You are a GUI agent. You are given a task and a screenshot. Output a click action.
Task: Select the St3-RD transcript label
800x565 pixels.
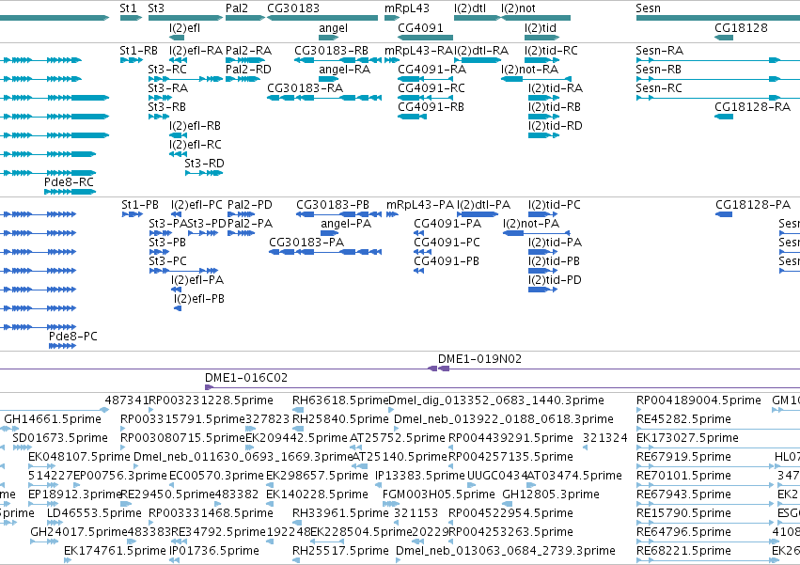(204, 164)
